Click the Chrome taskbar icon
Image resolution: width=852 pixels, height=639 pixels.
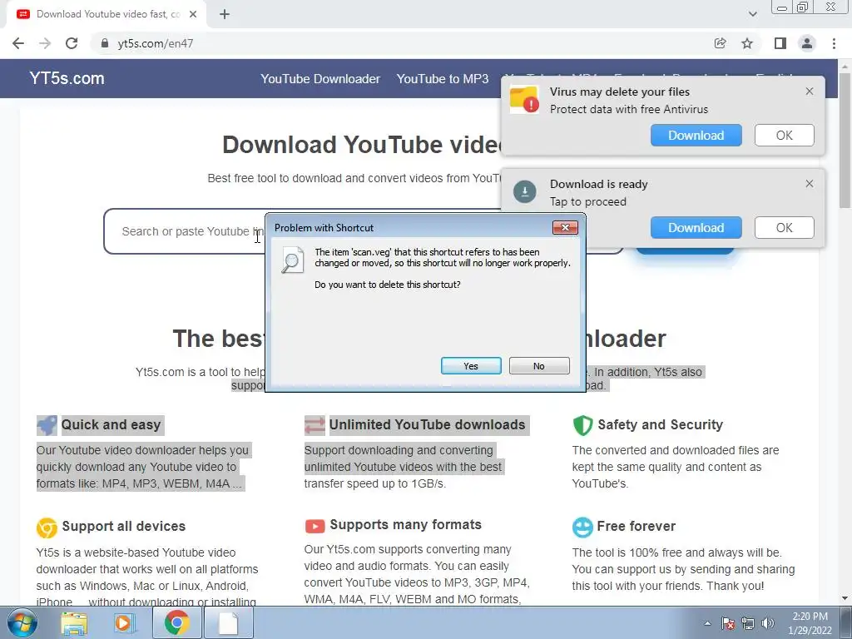(x=177, y=623)
